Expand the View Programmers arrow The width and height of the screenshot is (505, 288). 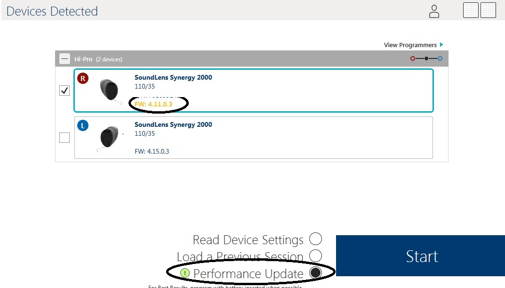point(441,44)
